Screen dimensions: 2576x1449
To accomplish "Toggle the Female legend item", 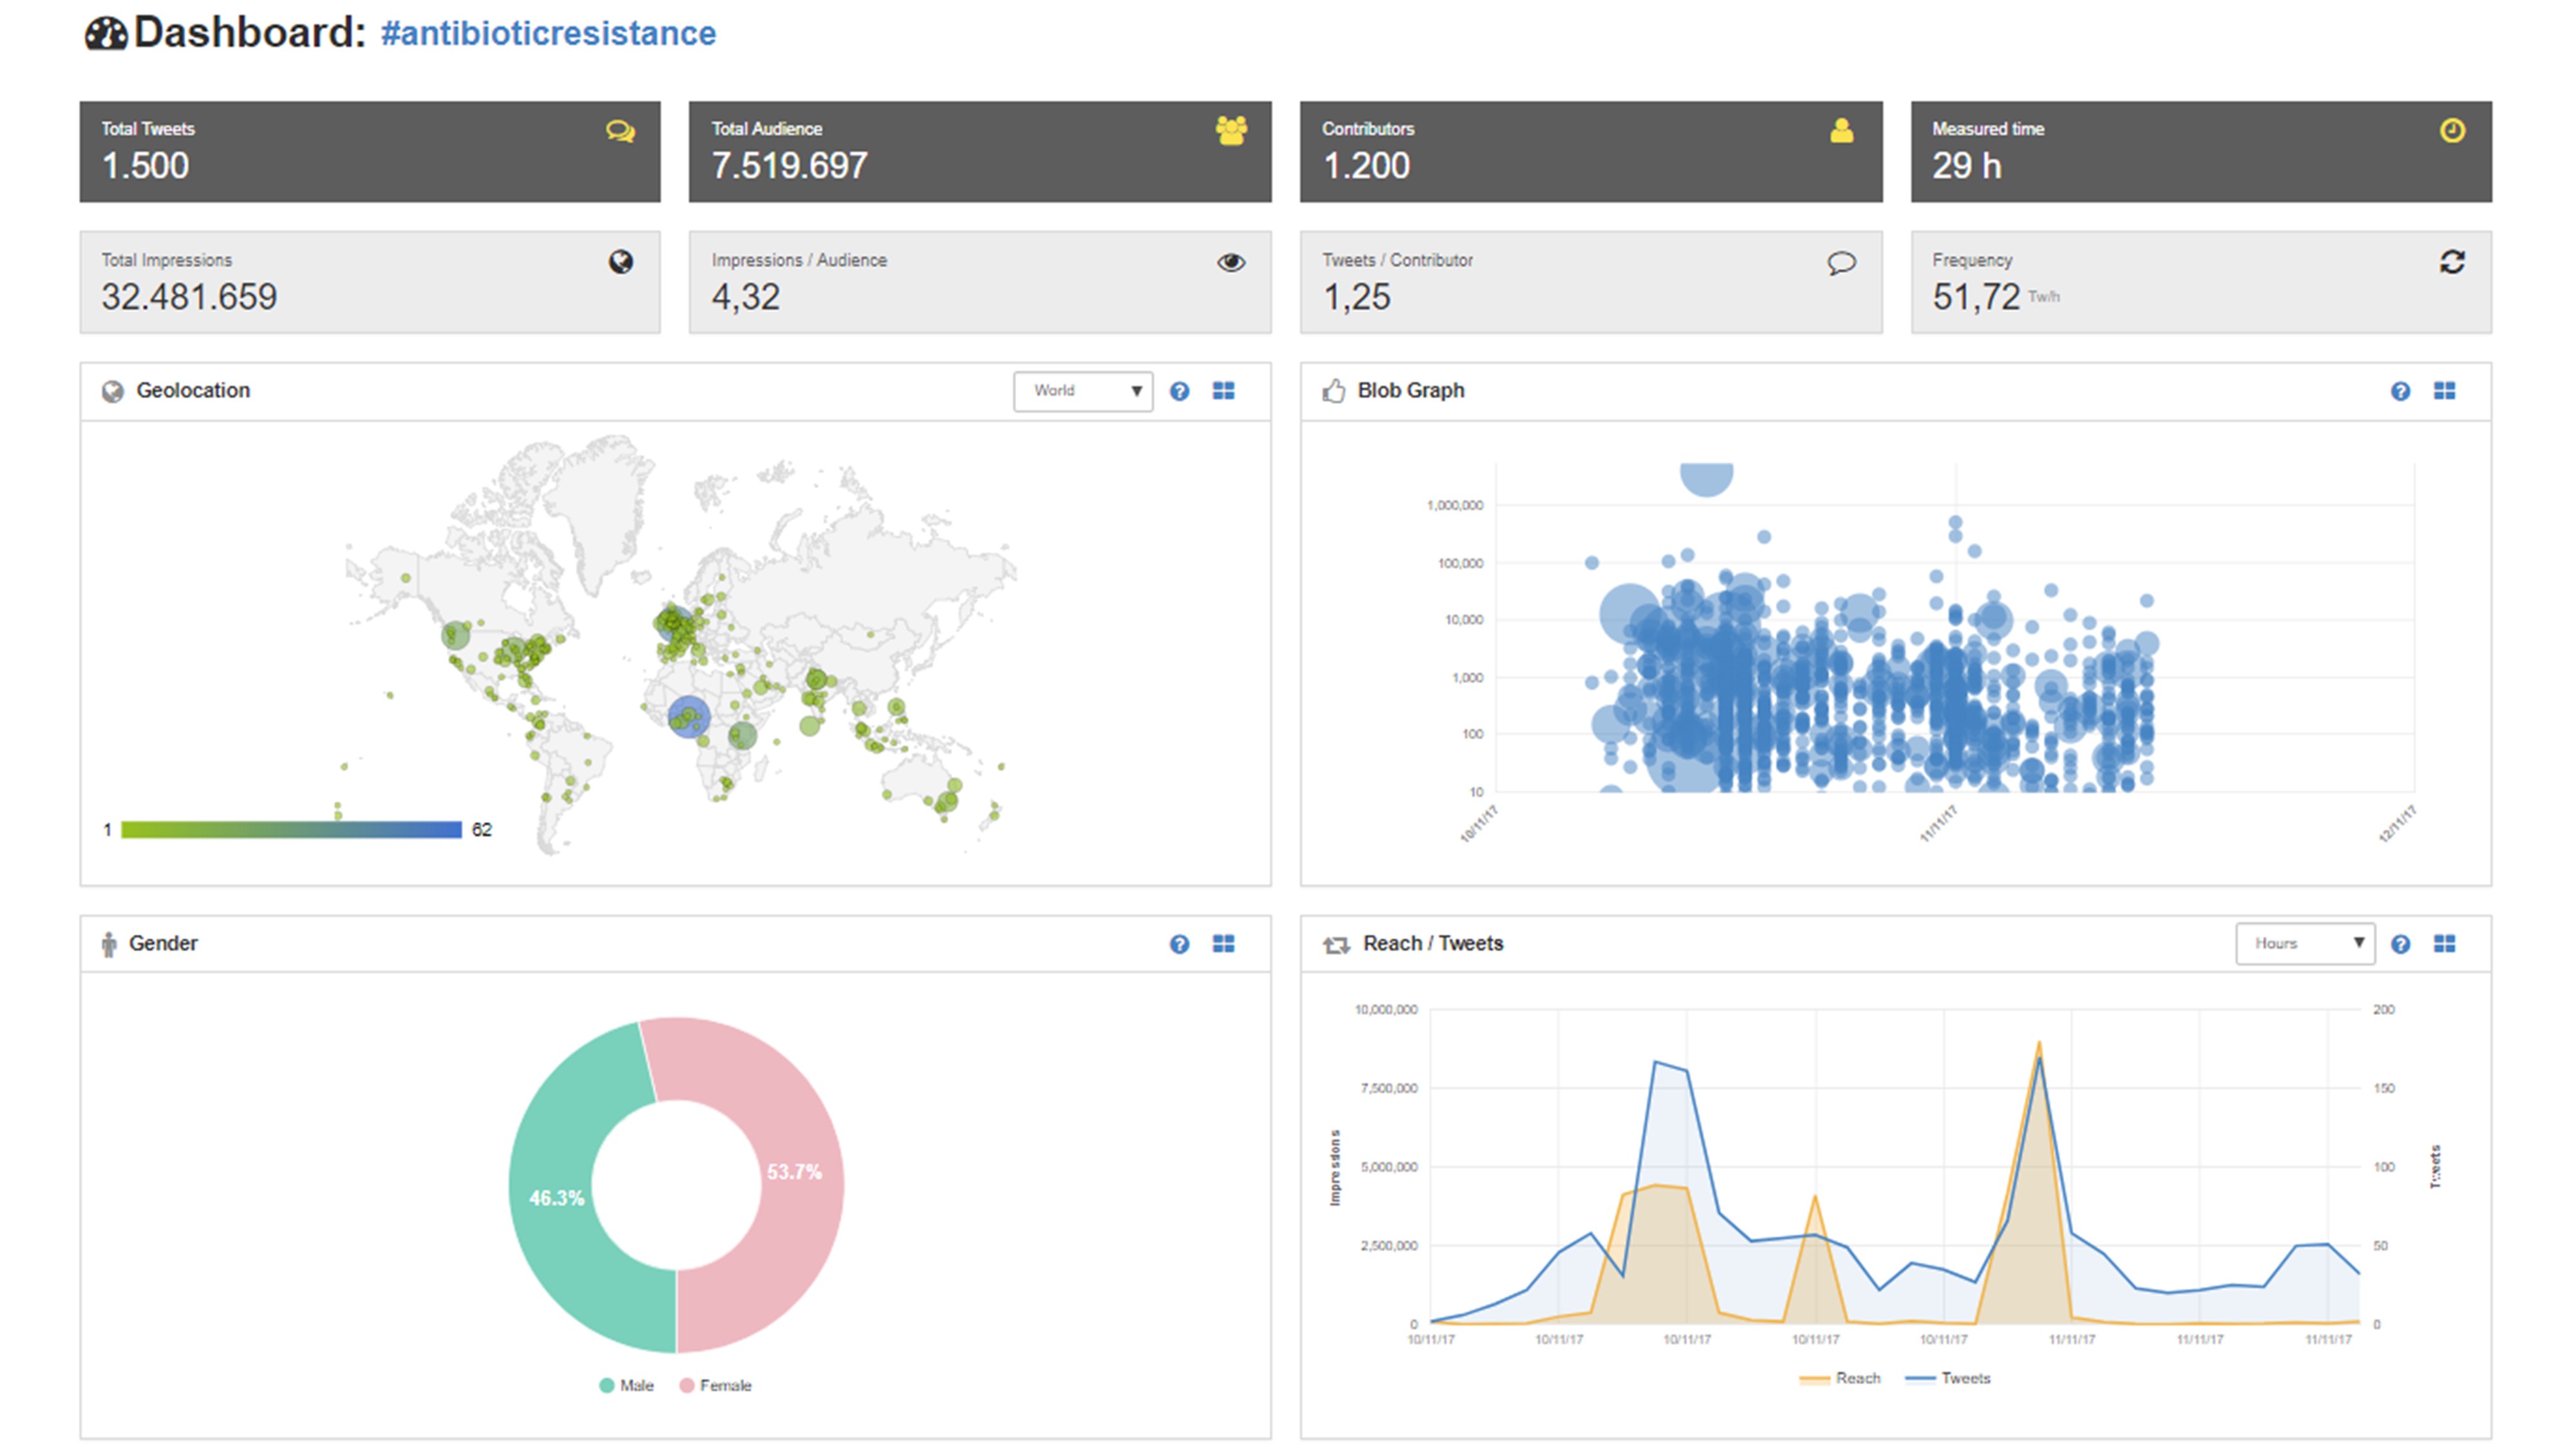I will [716, 1385].
